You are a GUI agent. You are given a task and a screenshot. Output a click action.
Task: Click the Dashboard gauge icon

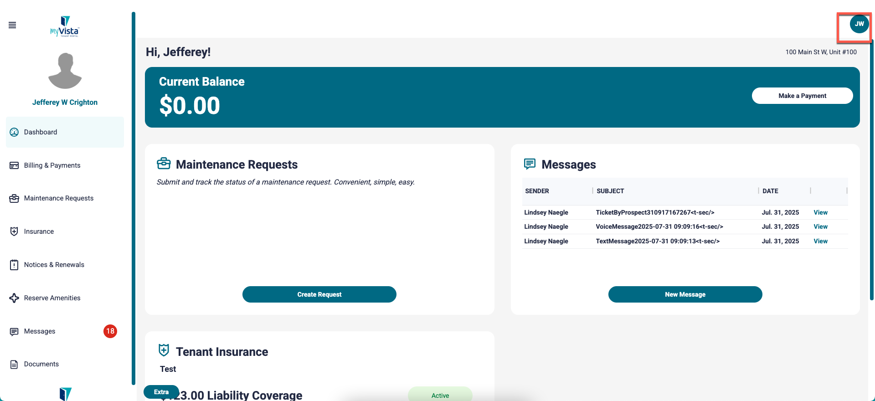(x=14, y=132)
